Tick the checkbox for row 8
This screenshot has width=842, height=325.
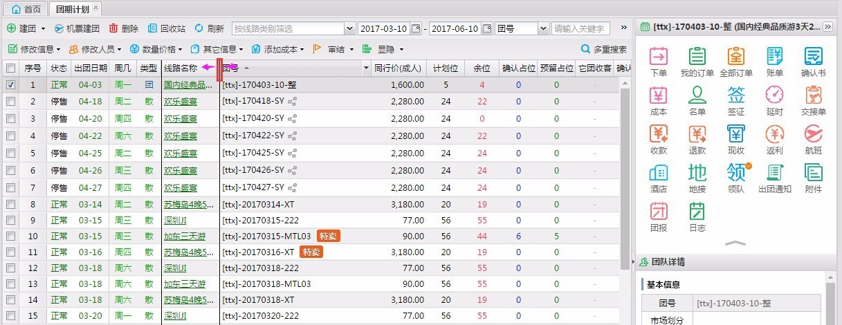click(x=10, y=205)
